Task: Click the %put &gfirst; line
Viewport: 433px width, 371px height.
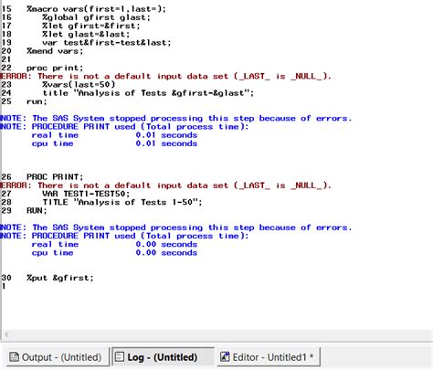Action: [x=48, y=278]
